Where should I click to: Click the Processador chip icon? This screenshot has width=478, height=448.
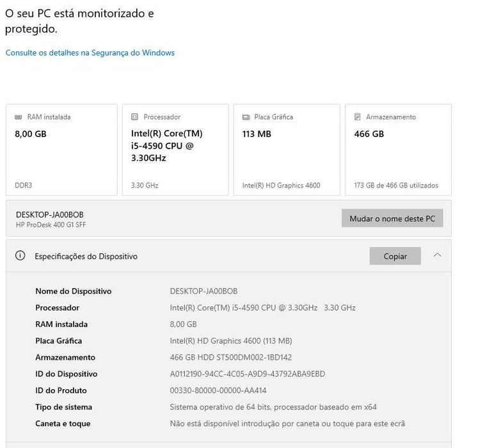click(x=134, y=117)
